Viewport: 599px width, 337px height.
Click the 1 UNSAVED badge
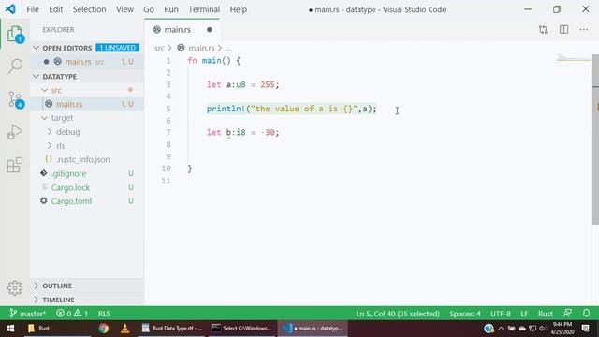pyautogui.click(x=117, y=48)
